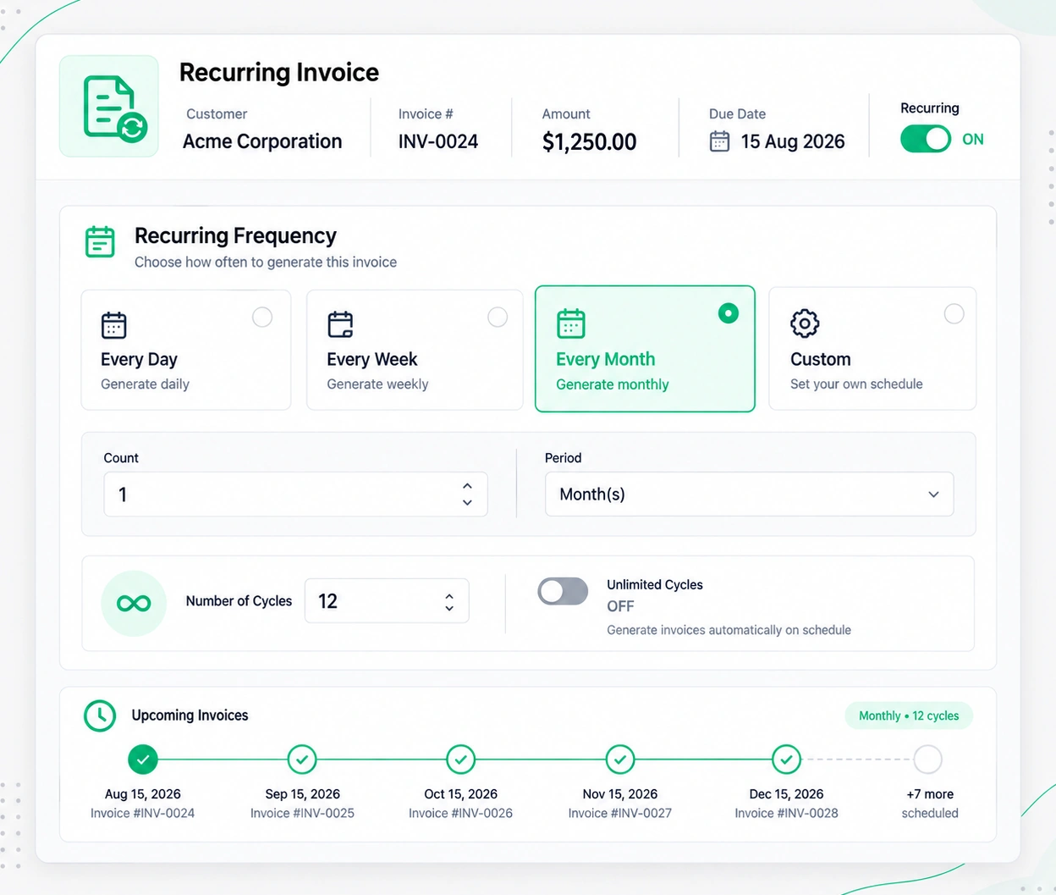Click the Recurring Invoice heading

pos(279,72)
